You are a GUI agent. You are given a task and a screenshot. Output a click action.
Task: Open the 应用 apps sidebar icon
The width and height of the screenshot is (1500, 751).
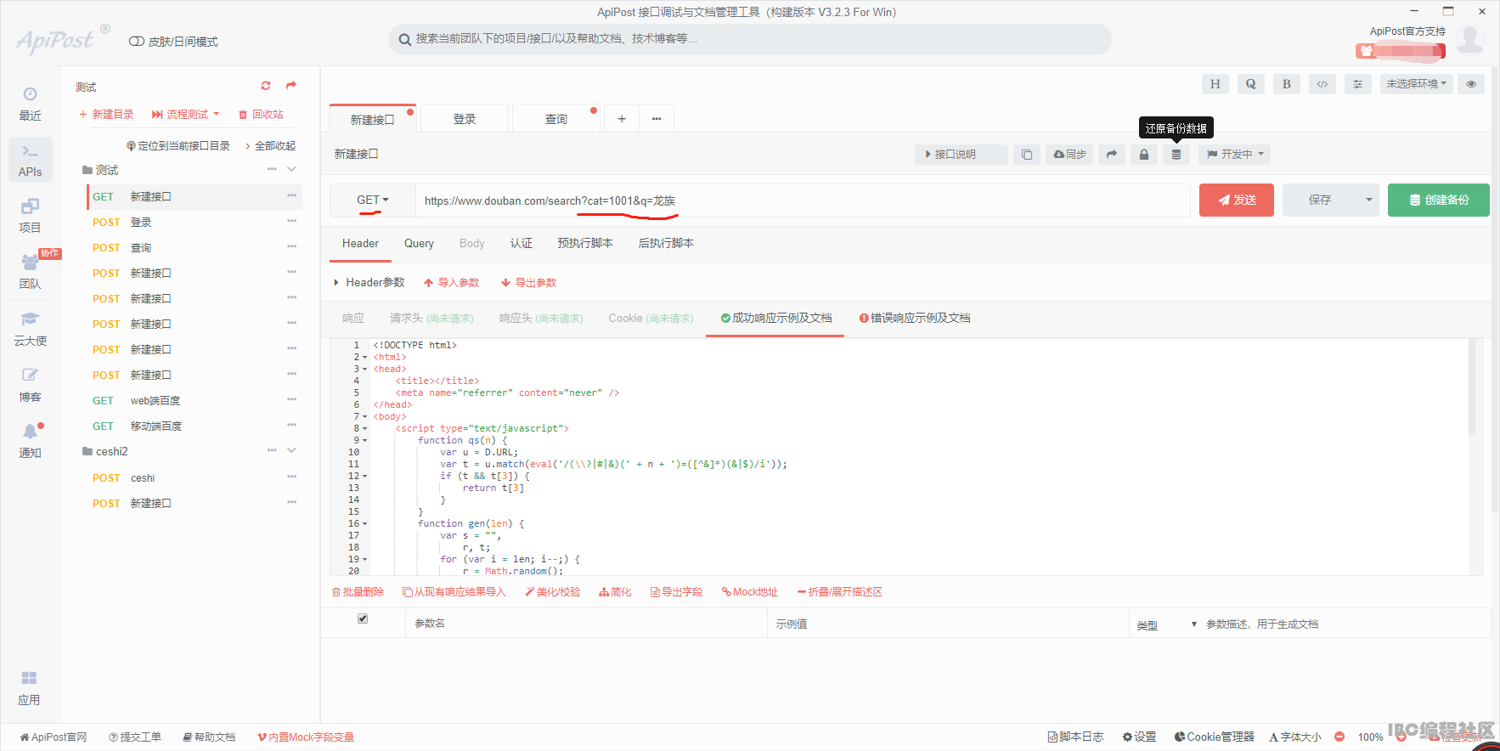click(x=30, y=688)
